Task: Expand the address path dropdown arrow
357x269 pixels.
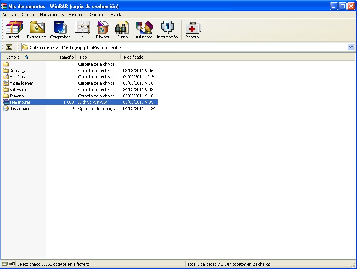Action: [351, 47]
